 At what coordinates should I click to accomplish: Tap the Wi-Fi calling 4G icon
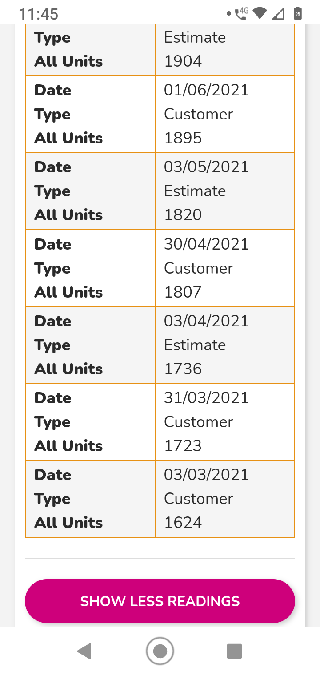241,13
